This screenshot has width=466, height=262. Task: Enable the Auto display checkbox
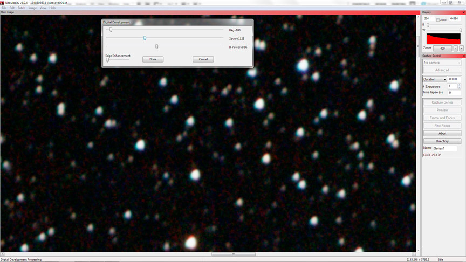(x=438, y=20)
